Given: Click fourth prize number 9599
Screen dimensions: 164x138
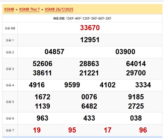Looking at the screenshot, I should click(72, 85).
